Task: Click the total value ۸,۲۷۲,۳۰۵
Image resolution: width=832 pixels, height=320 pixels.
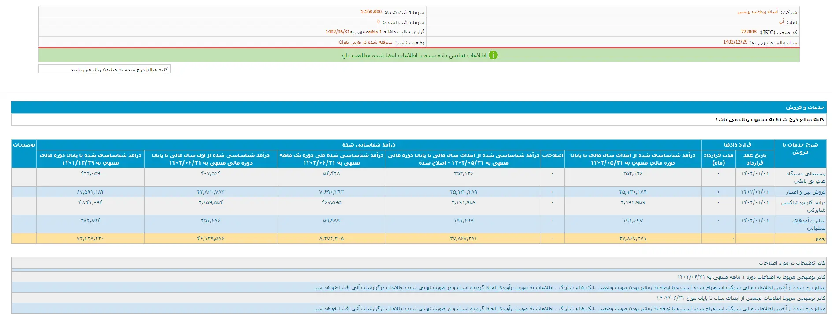Action: tap(331, 239)
